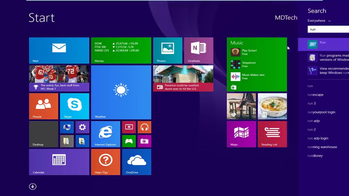Open the Food & Drink soup tile
The image size is (349, 196).
(x=272, y=106)
